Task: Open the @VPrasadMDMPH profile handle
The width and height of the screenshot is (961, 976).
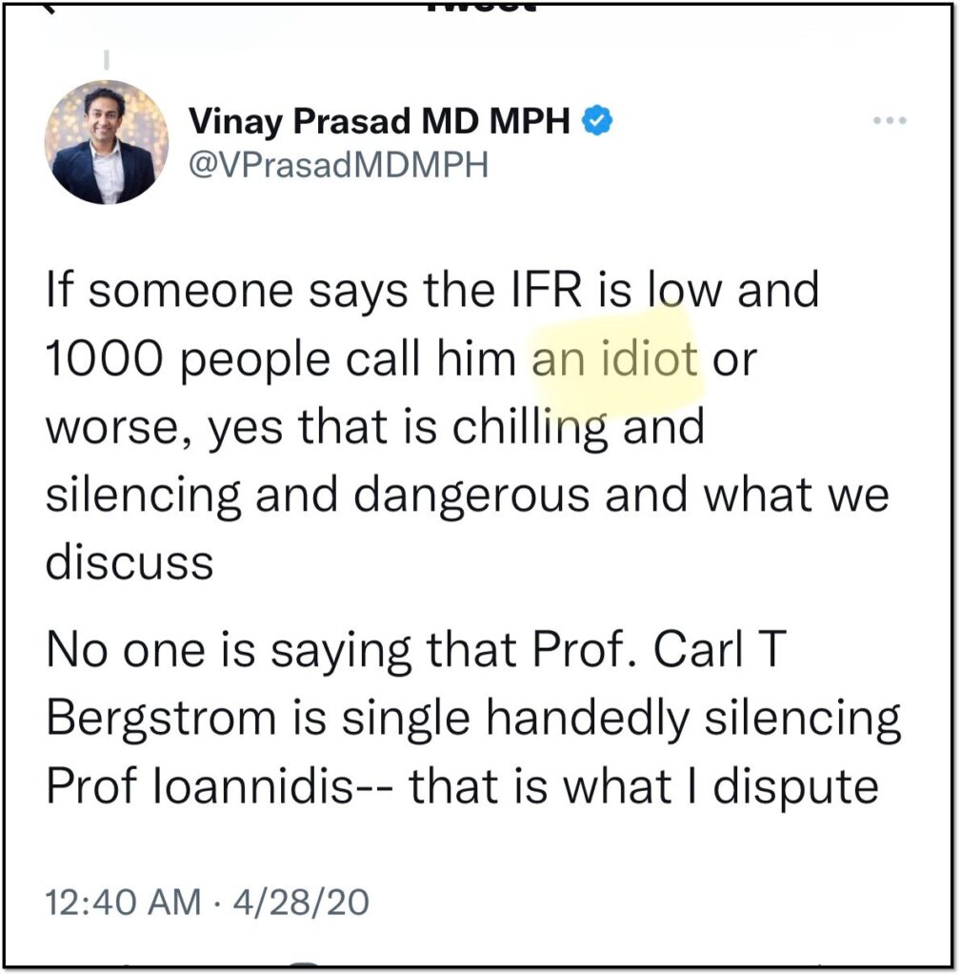Action: (x=338, y=162)
